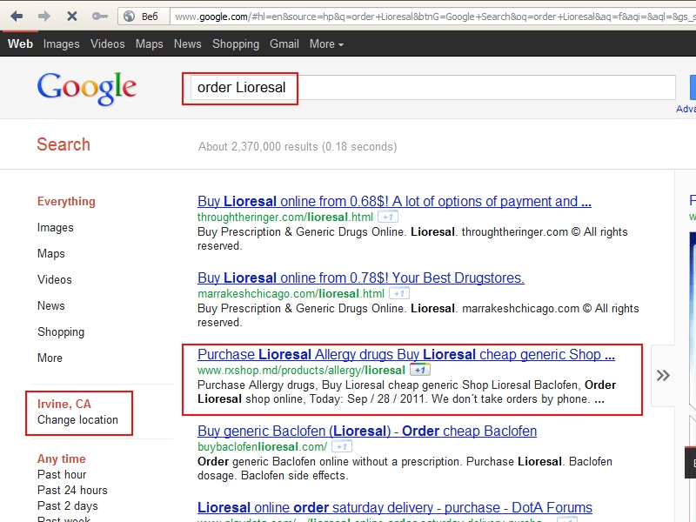The height and width of the screenshot is (522, 696).
Task: Click Change location under Irvine, CA
Action: click(x=77, y=420)
